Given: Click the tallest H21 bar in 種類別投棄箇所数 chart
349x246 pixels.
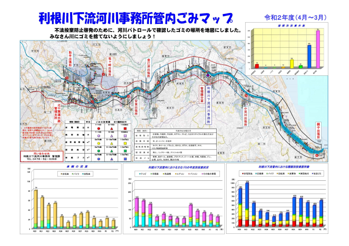Looking at the screenshot, I should click(x=246, y=205).
